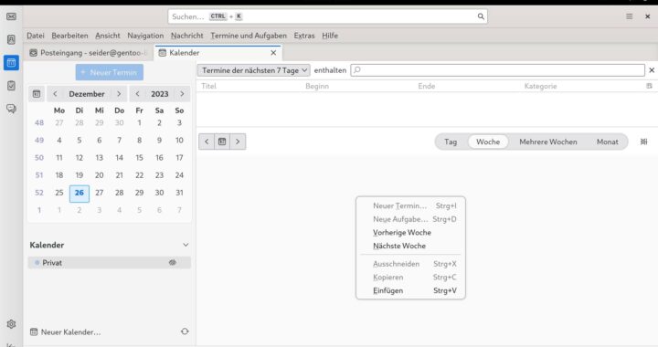Open the Datei menu

(36, 36)
